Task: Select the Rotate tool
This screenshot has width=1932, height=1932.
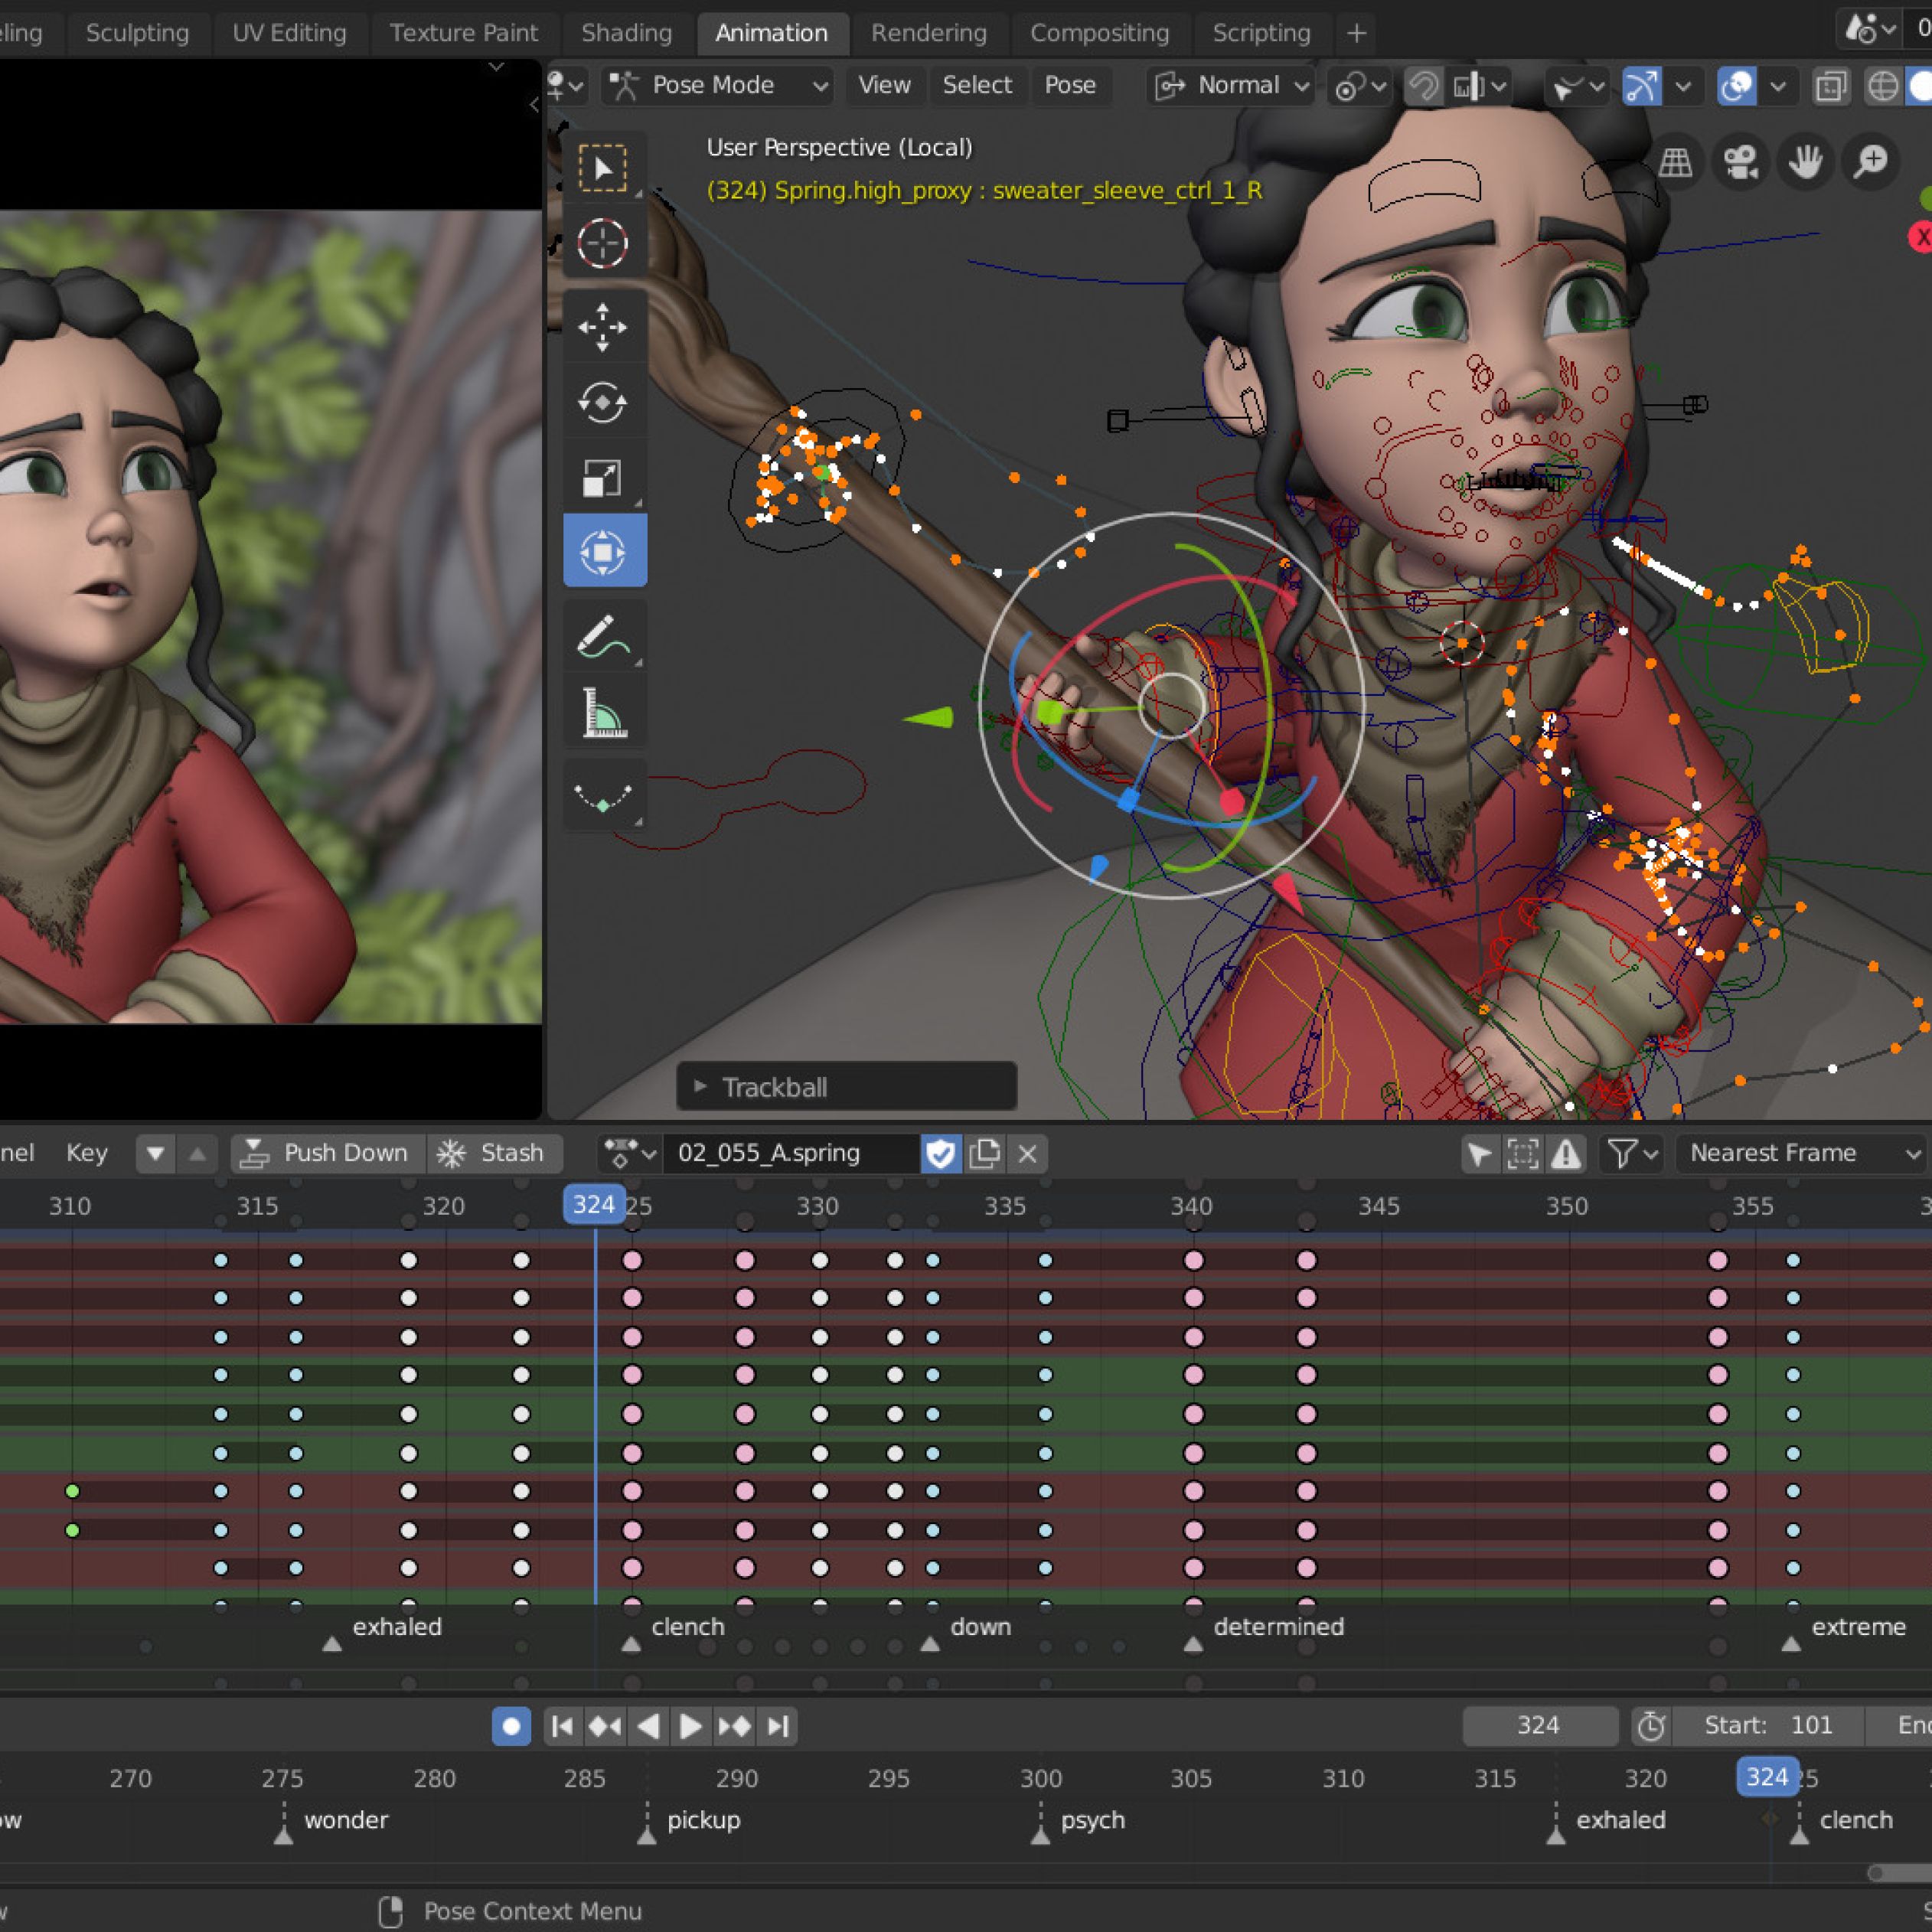Action: tap(602, 402)
